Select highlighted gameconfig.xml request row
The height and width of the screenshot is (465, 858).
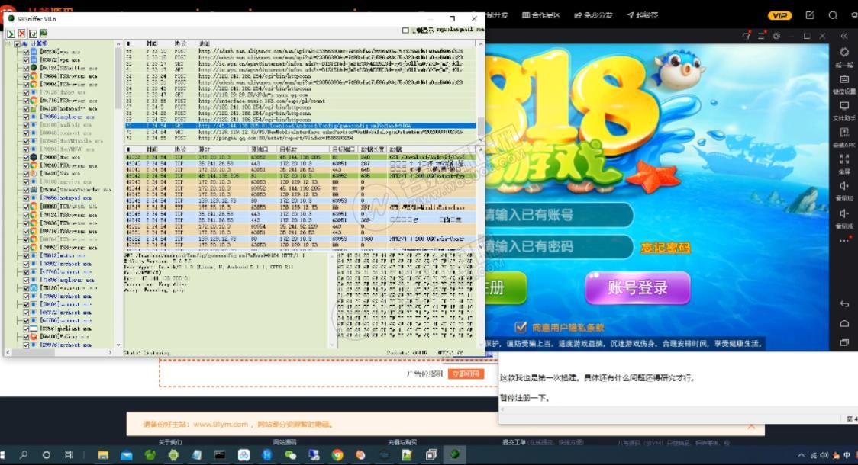tap(301, 126)
